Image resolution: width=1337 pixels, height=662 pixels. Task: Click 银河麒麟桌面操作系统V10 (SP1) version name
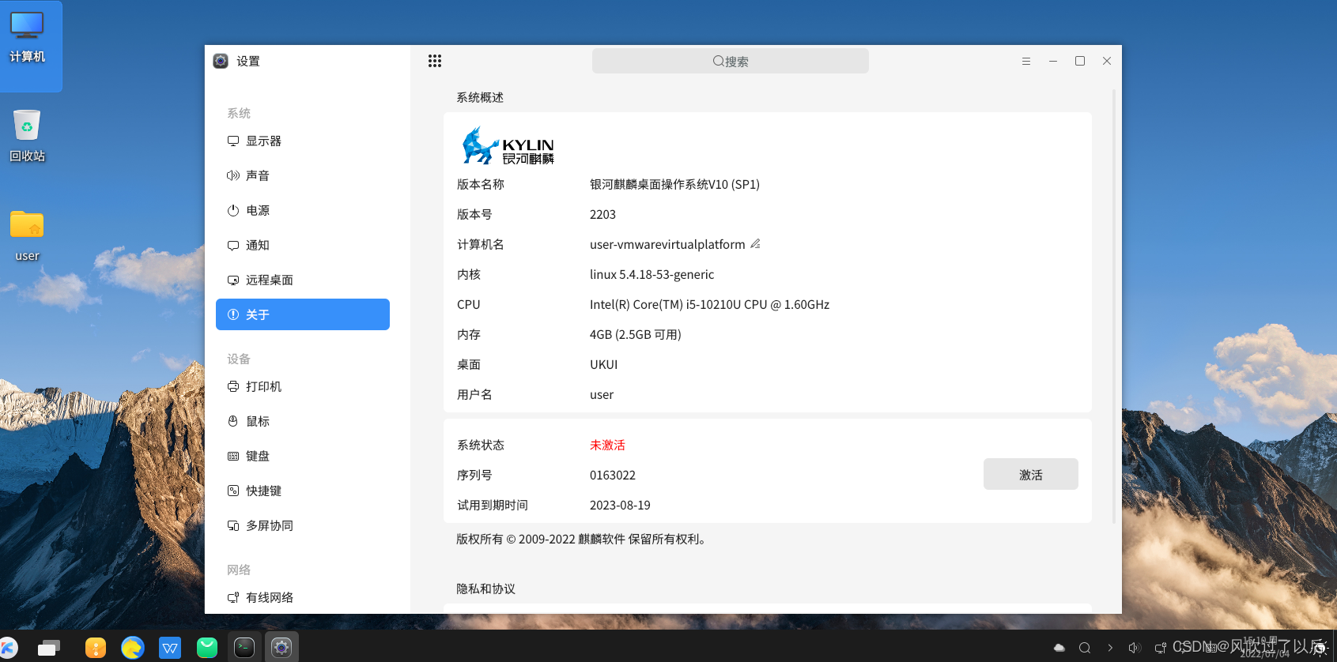[x=674, y=184]
